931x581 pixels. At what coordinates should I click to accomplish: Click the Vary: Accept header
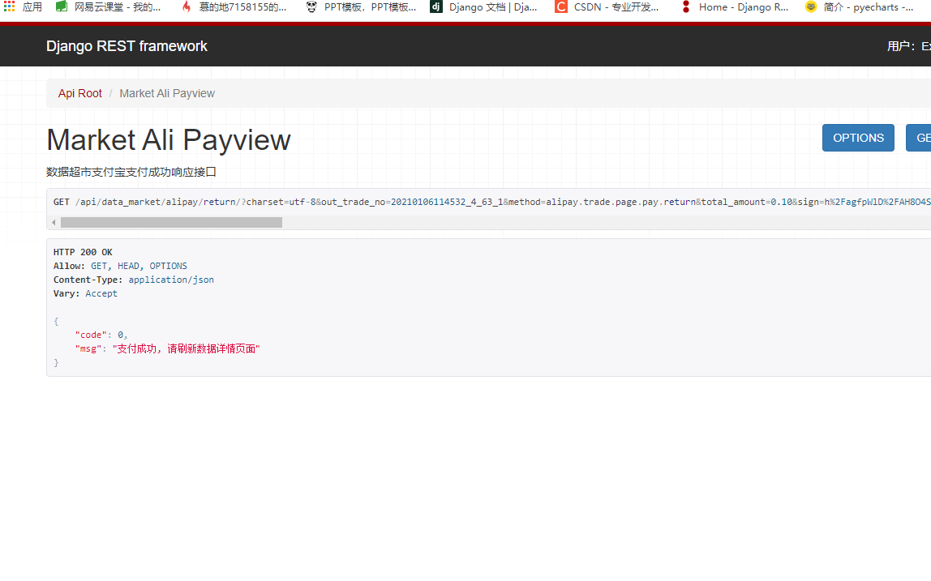85,293
